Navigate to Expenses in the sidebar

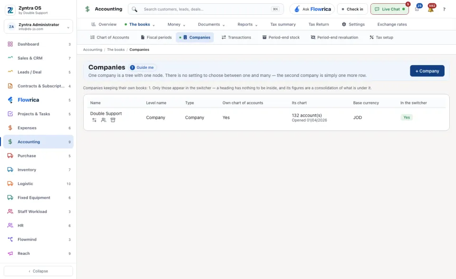click(38, 128)
